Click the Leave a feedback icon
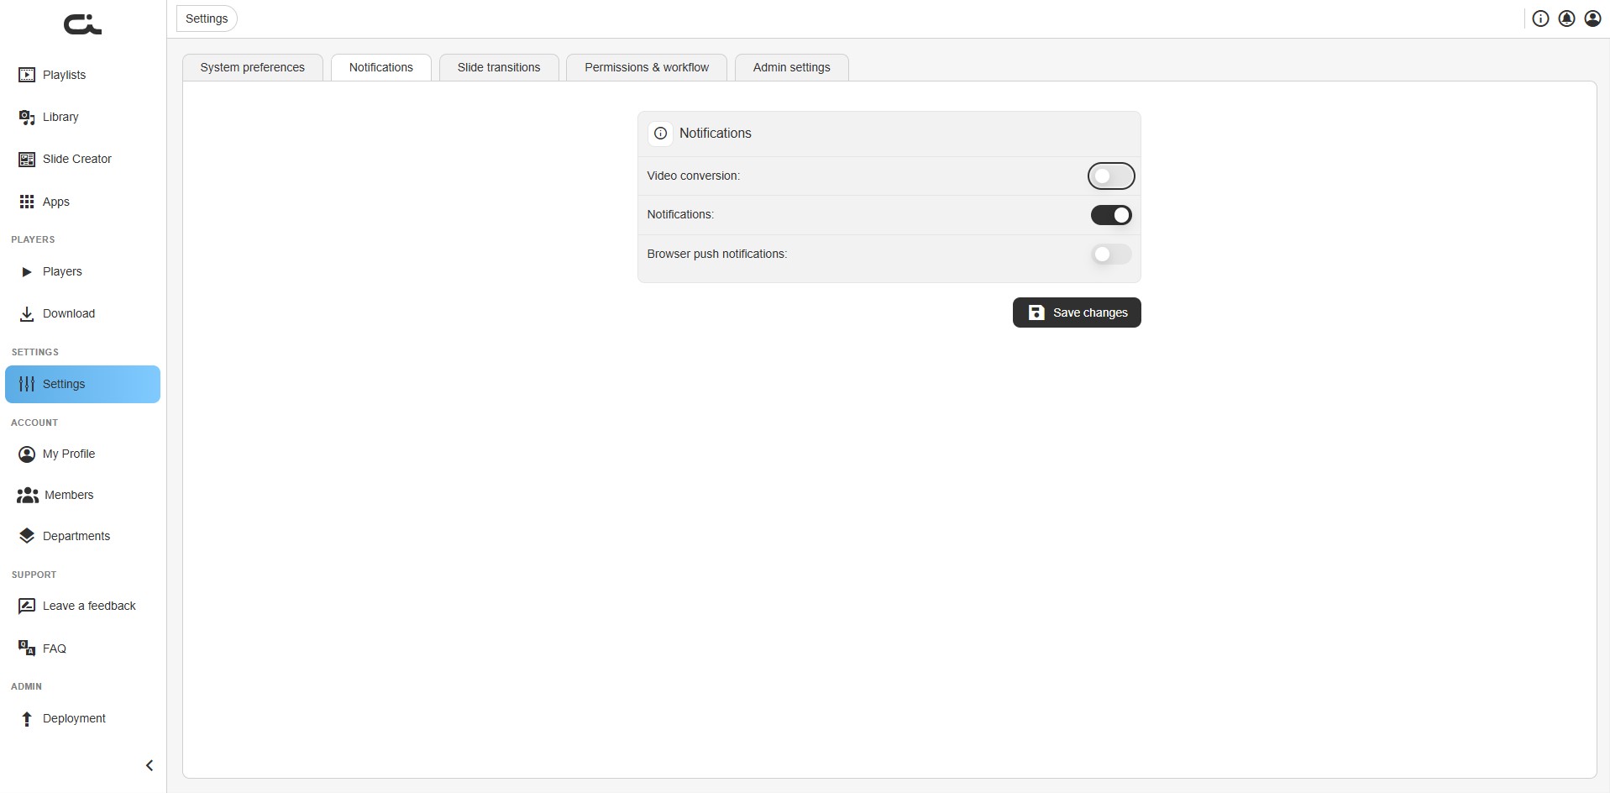 (x=27, y=606)
